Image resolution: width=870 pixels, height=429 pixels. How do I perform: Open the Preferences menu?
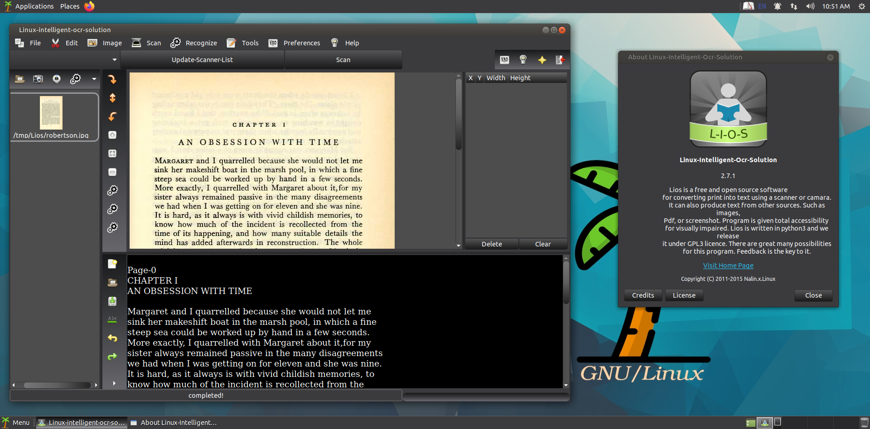[x=294, y=43]
